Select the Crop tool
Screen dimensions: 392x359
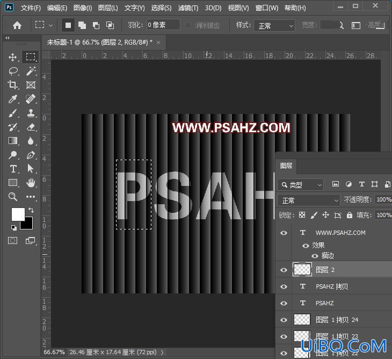tap(12, 85)
